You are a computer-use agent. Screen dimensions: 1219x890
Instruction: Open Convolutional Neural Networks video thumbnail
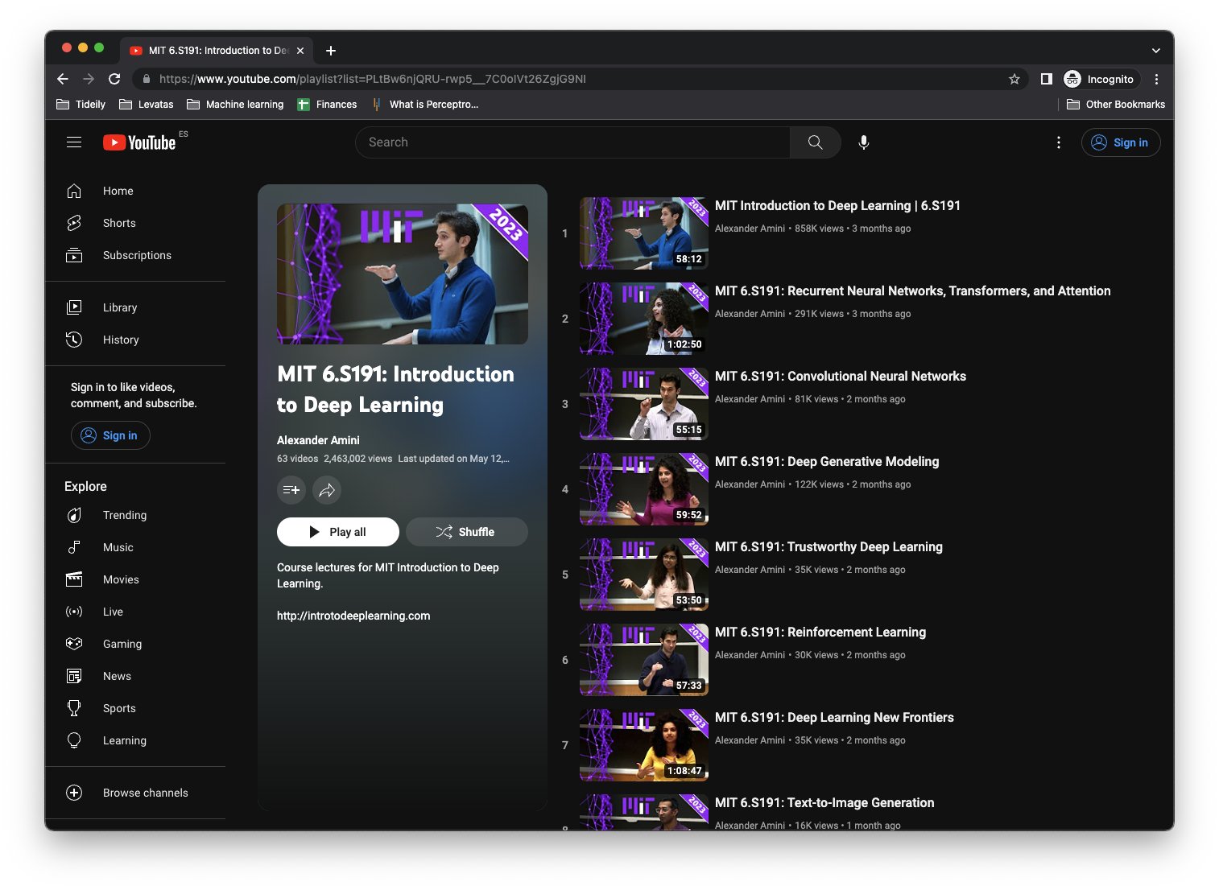[x=644, y=404]
